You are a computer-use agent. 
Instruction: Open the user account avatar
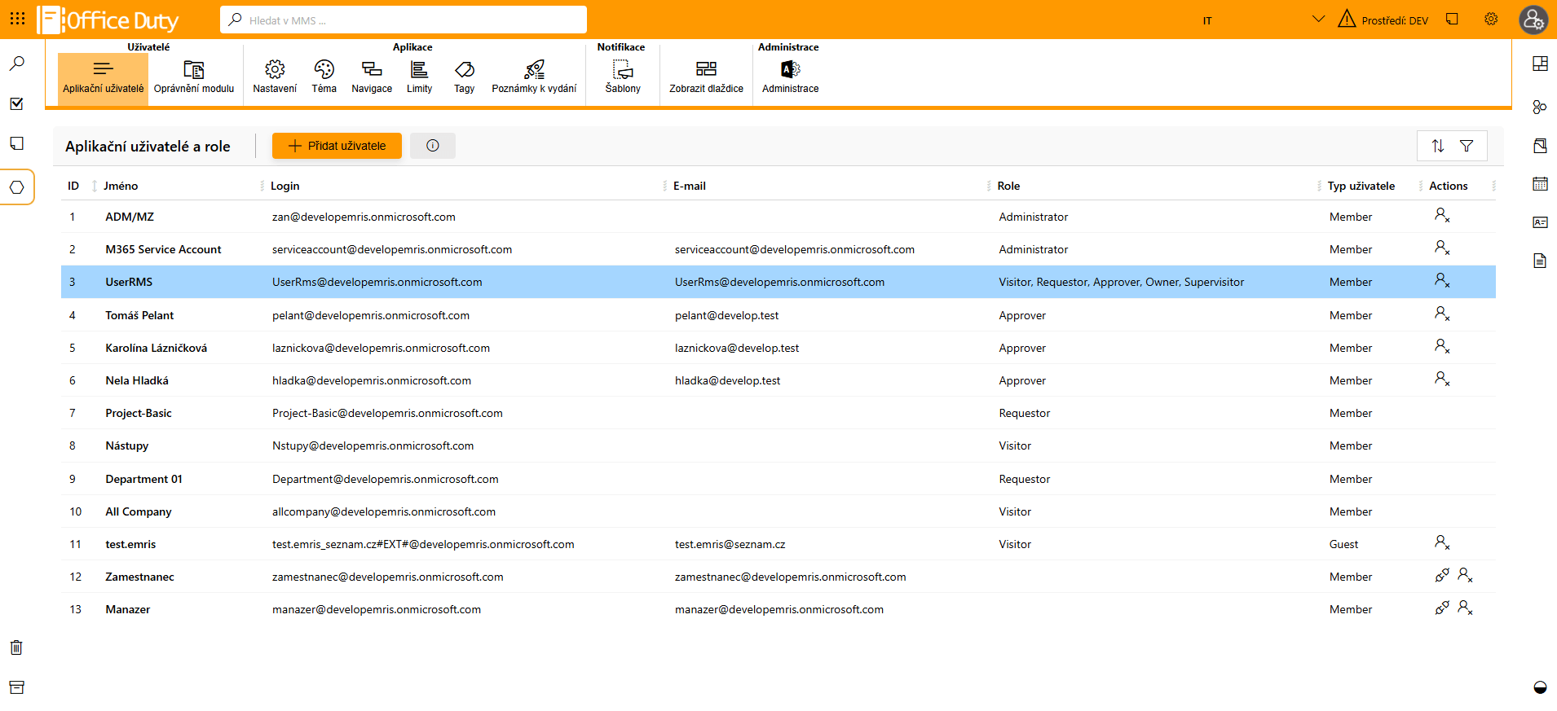[x=1533, y=20]
